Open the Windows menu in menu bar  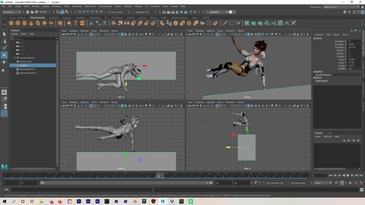pos(56,6)
